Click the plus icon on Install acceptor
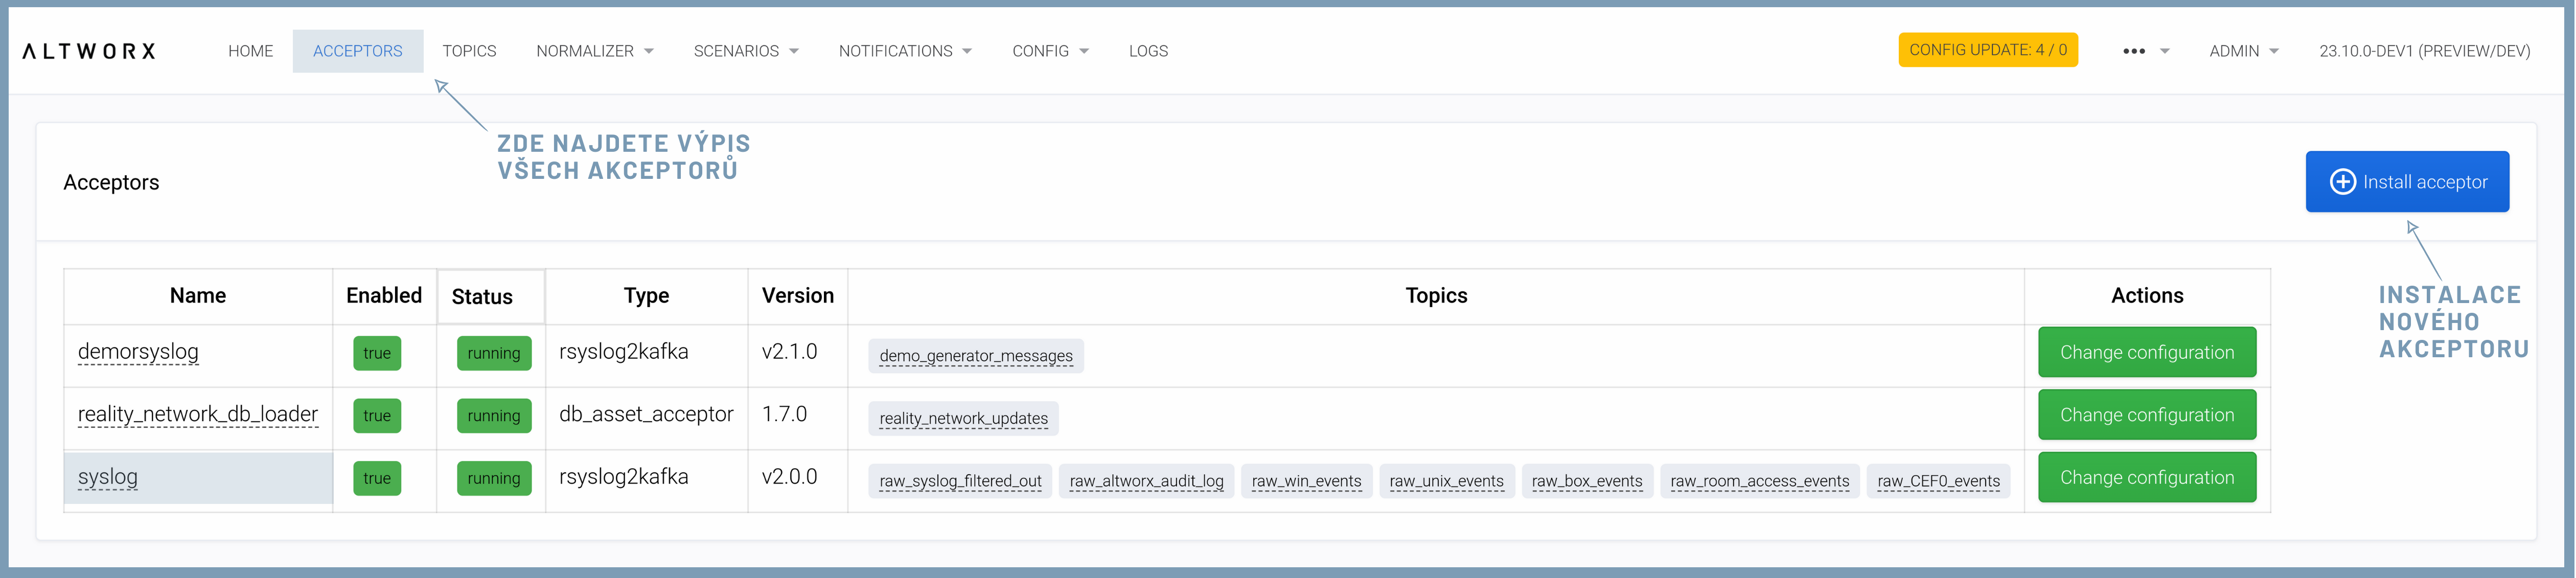 2342,182
